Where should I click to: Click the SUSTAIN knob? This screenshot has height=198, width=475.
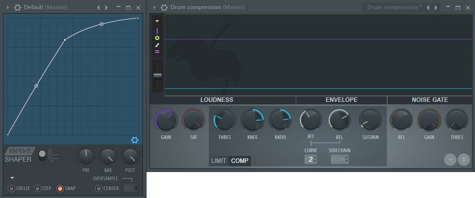point(370,120)
